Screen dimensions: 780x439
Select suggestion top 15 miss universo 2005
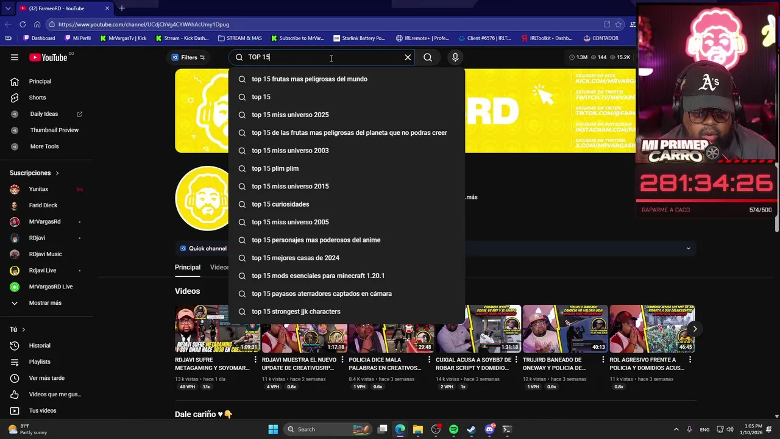tap(346, 222)
